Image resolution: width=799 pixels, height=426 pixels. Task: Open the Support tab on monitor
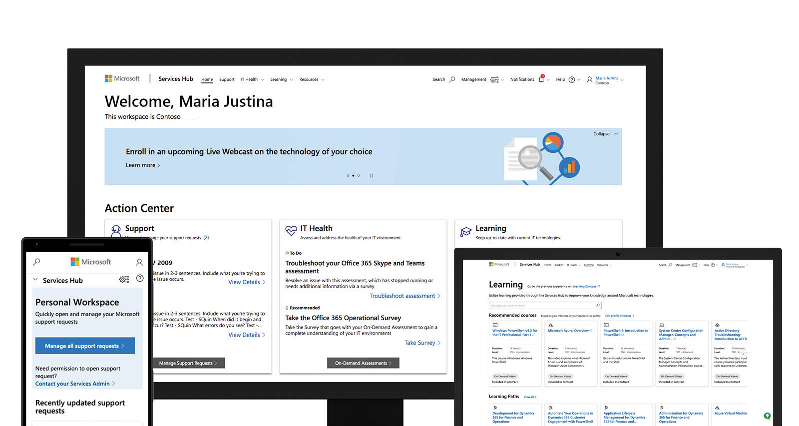pyautogui.click(x=227, y=79)
